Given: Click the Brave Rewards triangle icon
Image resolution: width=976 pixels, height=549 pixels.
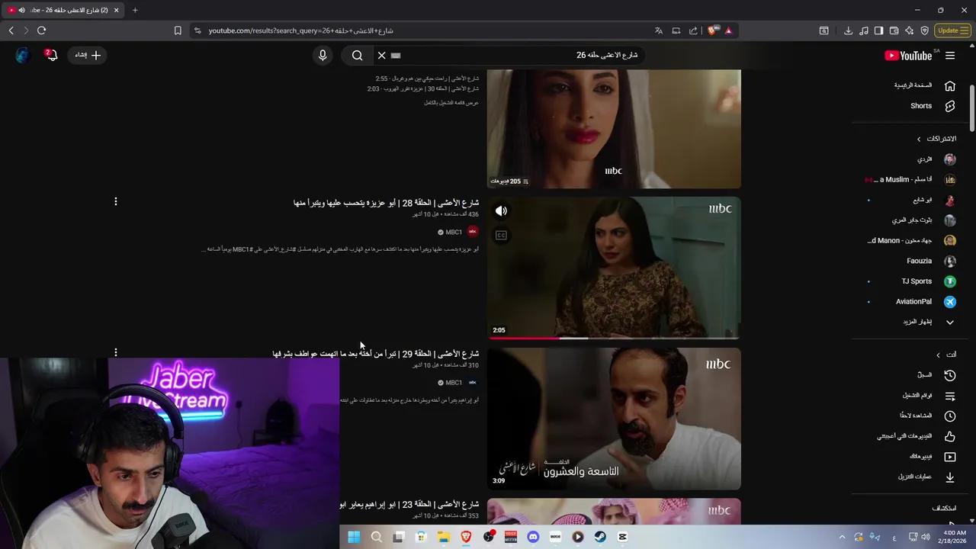Looking at the screenshot, I should [728, 30].
